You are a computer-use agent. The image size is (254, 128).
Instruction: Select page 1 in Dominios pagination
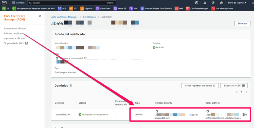(242, 92)
